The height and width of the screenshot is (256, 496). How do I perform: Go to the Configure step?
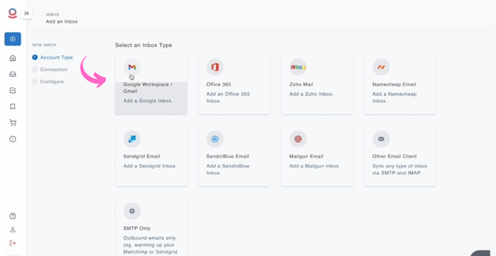[x=52, y=82]
